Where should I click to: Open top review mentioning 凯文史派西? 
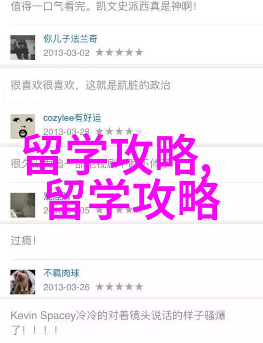(x=103, y=6)
